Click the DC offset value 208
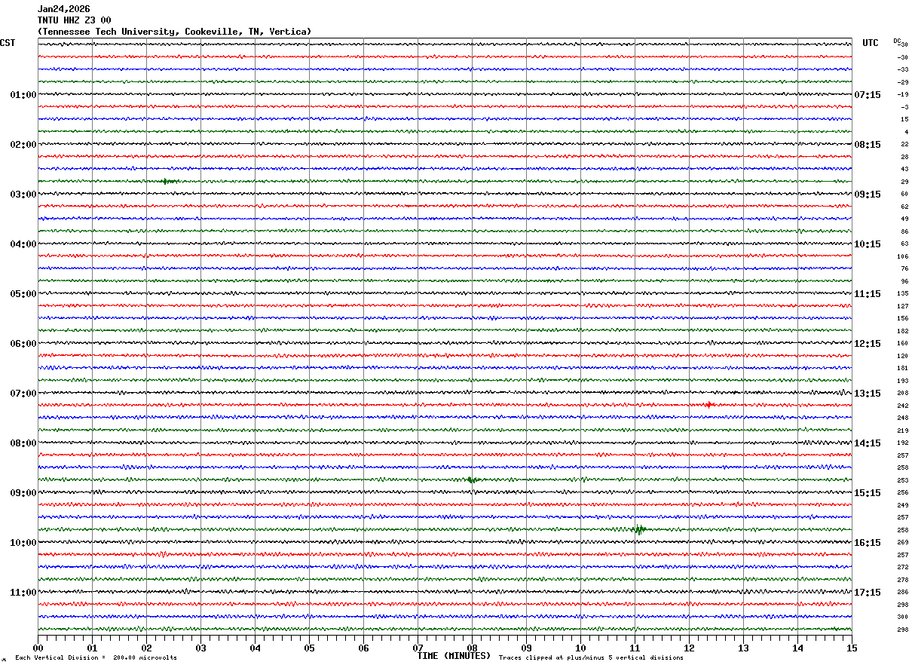The image size is (912, 668). point(902,393)
